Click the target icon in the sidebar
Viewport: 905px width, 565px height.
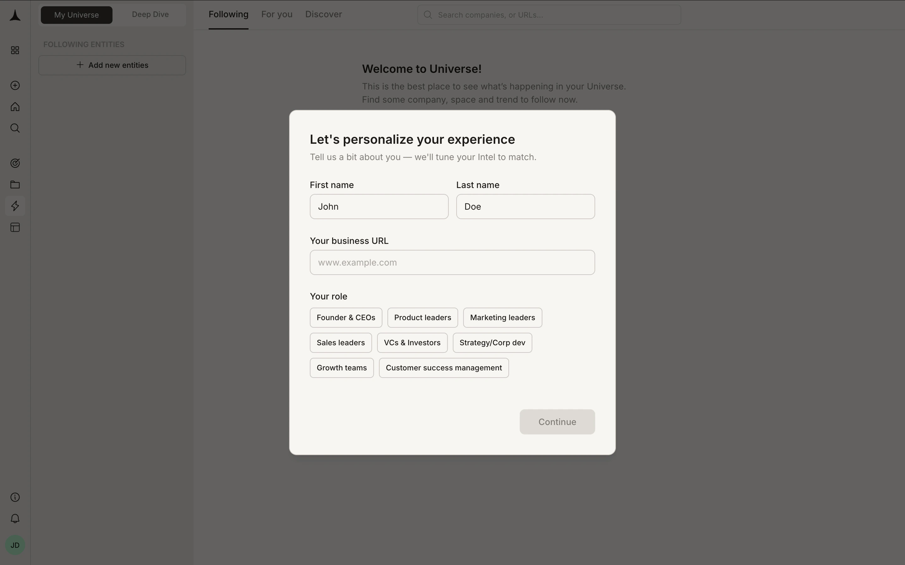[x=15, y=163]
